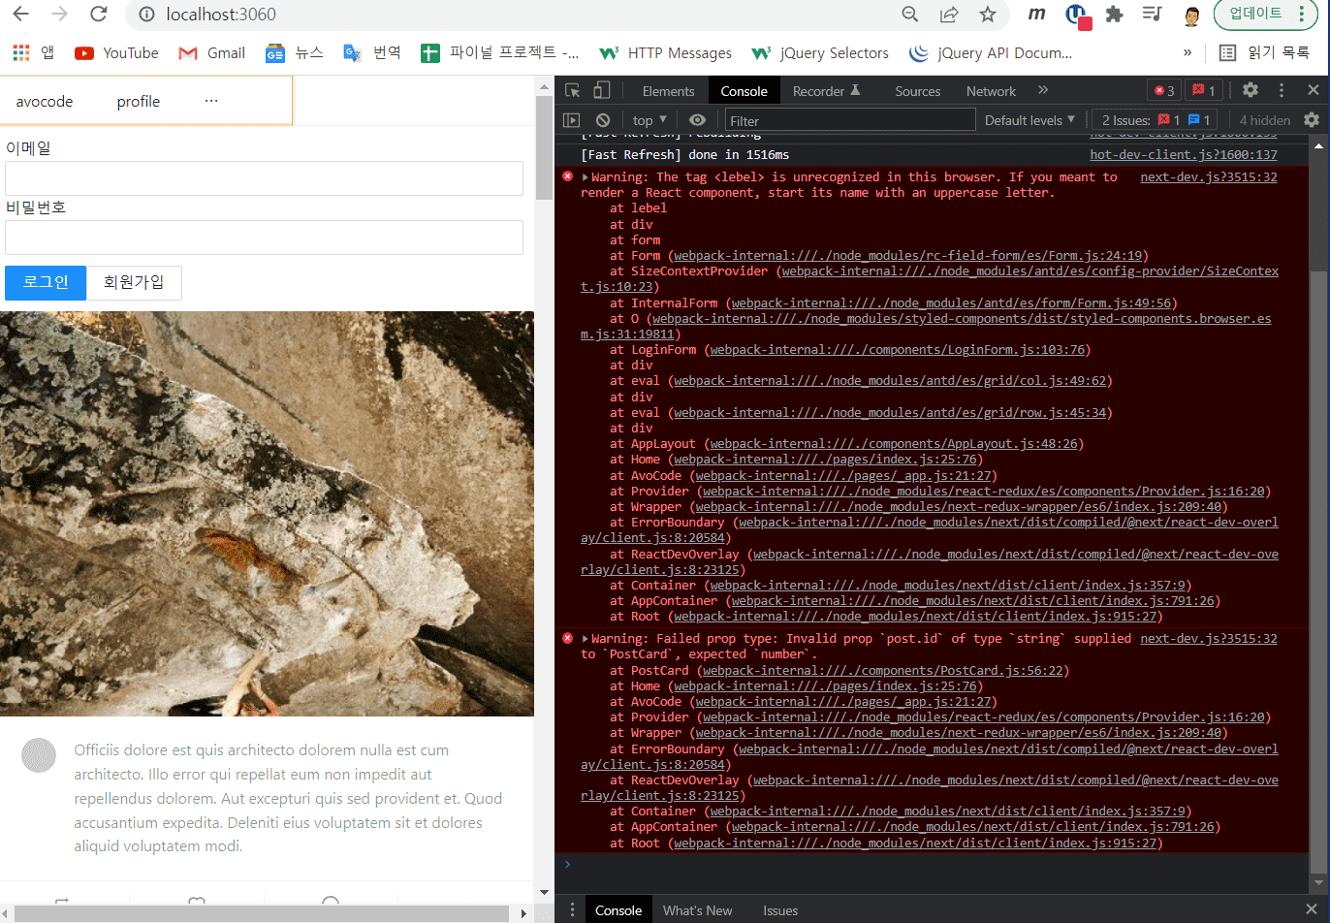The image size is (1330, 923).
Task: Open Issues drawer tab
Action: pos(779,910)
